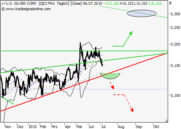Click the resize grip icon at chart corner
This screenshot has height=129, width=181.
(166, 121)
